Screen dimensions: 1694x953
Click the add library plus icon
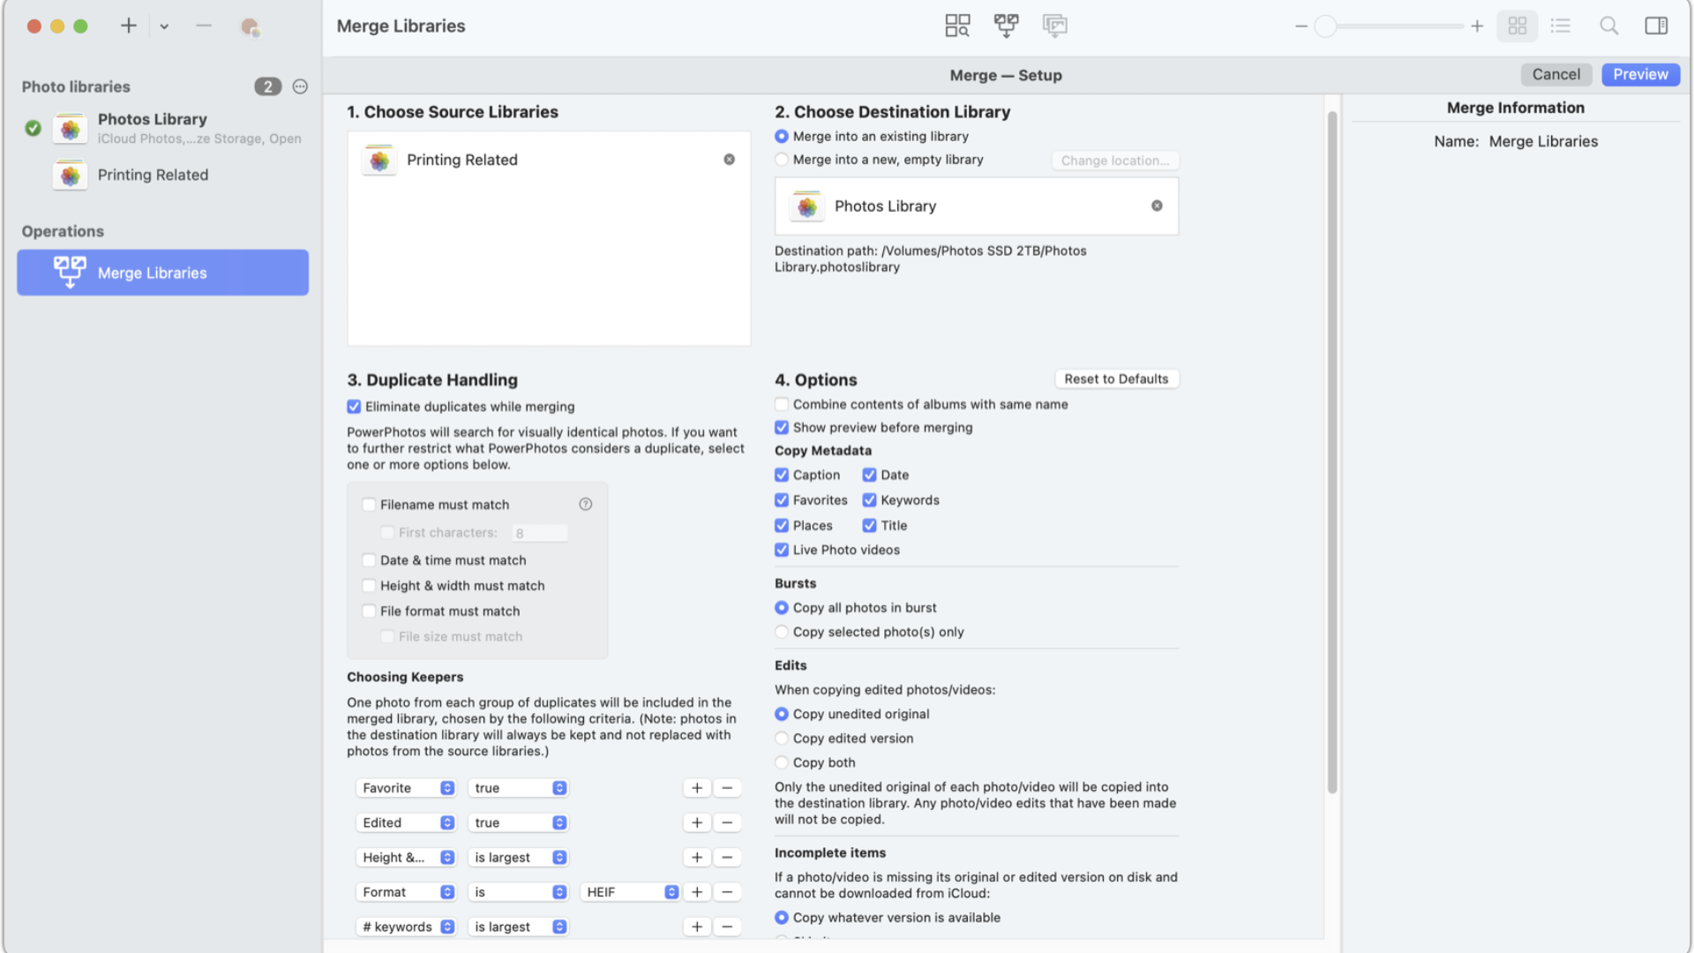129,26
